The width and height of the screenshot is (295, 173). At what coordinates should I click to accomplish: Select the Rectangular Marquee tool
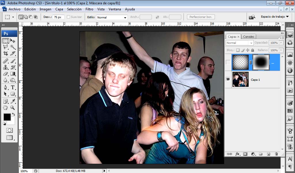(6, 41)
